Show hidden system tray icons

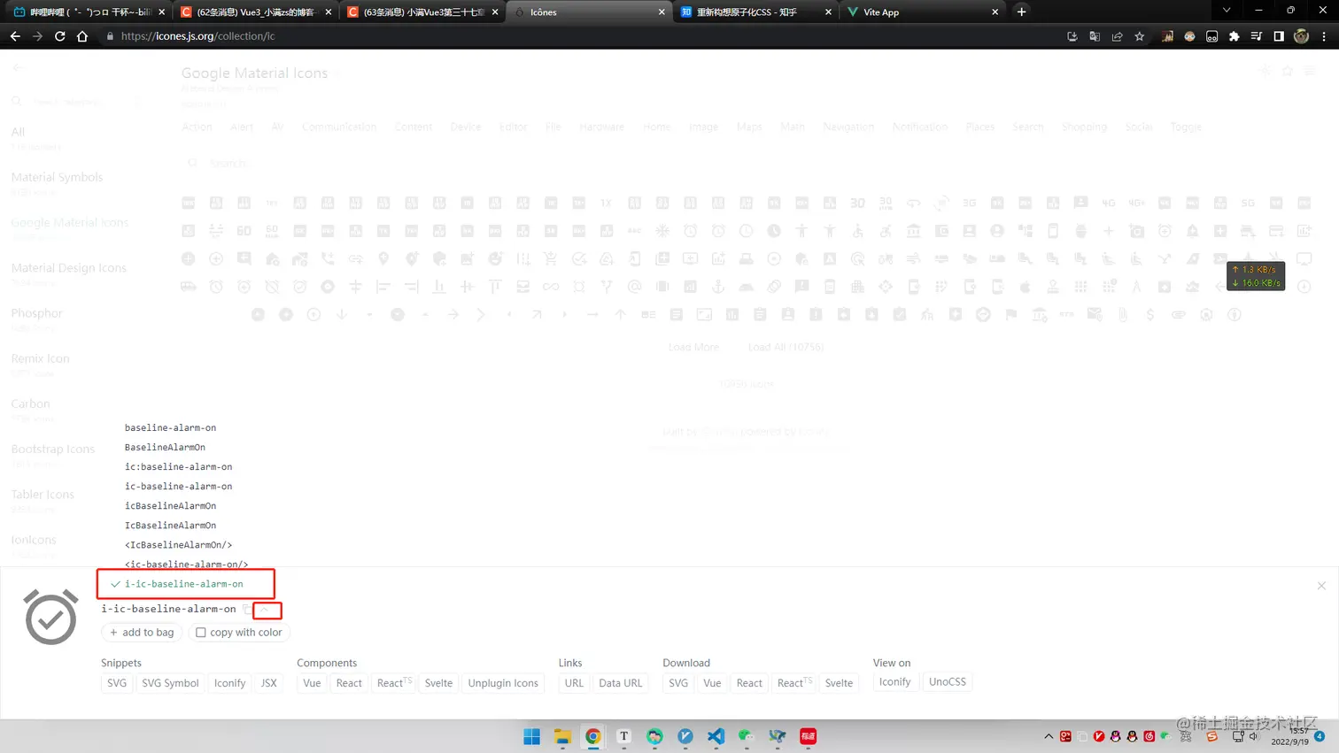[1049, 736]
